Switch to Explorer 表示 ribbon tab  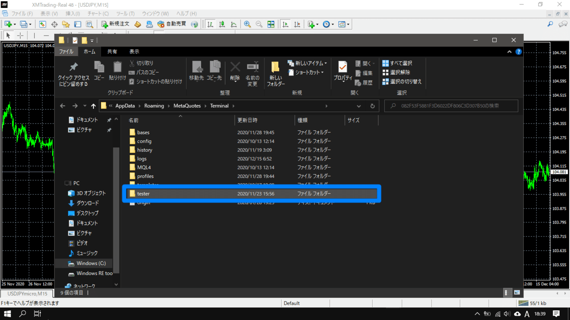click(x=134, y=52)
